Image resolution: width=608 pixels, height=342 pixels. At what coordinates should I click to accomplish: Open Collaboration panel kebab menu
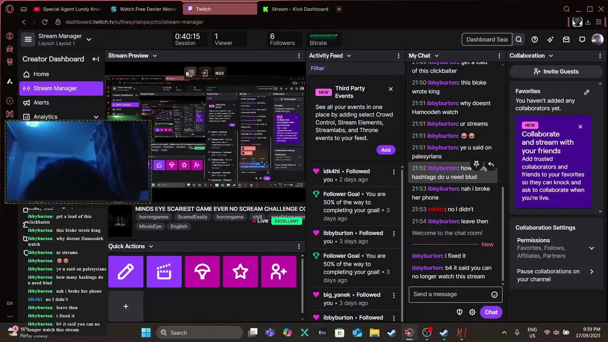point(599,56)
